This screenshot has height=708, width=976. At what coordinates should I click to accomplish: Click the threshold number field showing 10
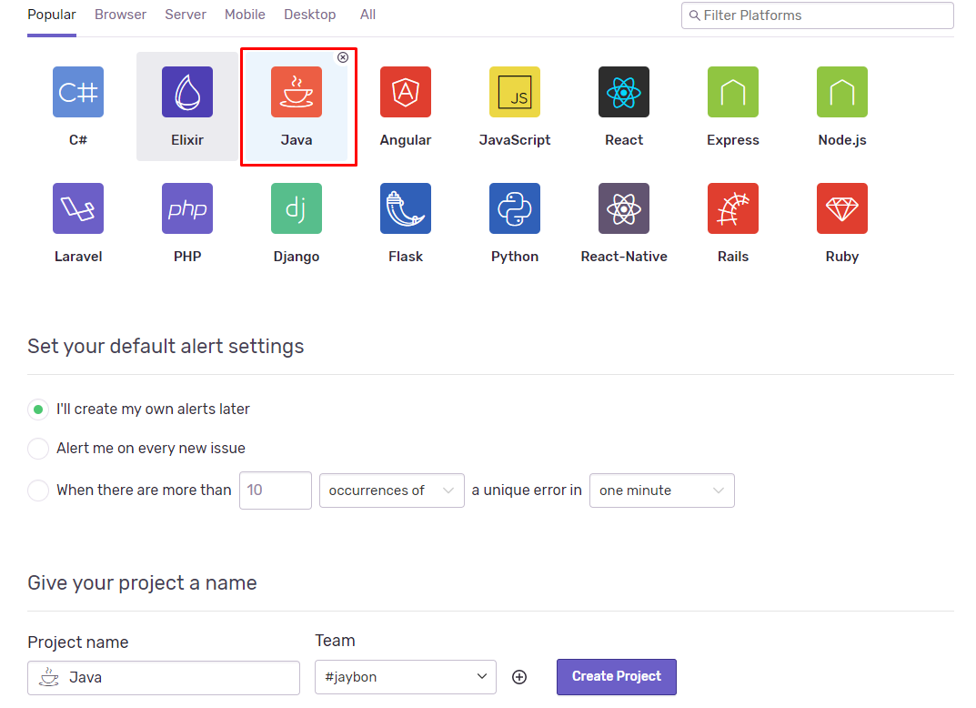(275, 491)
